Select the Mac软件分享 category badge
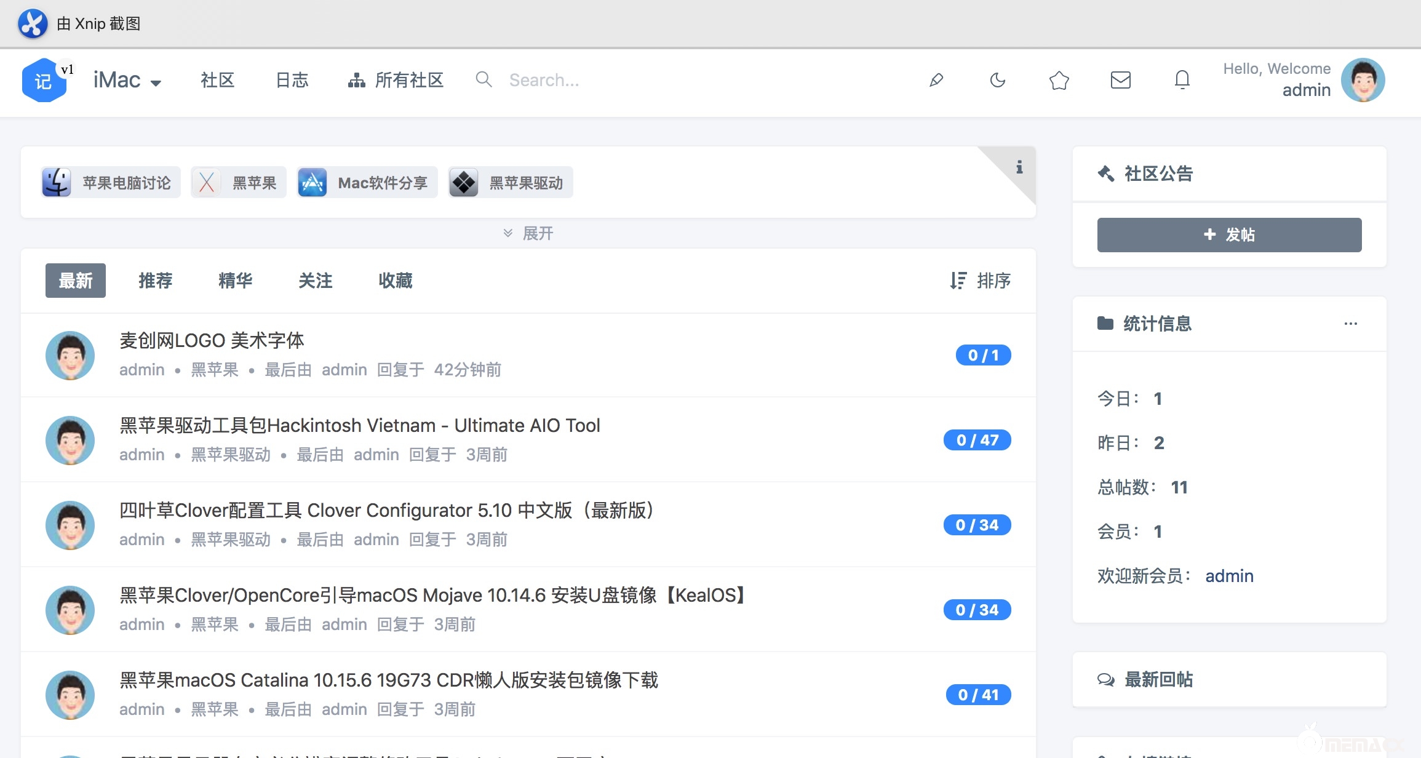 point(367,182)
